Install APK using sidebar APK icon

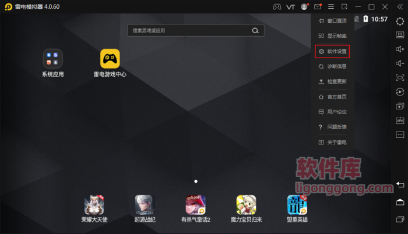tap(400, 120)
